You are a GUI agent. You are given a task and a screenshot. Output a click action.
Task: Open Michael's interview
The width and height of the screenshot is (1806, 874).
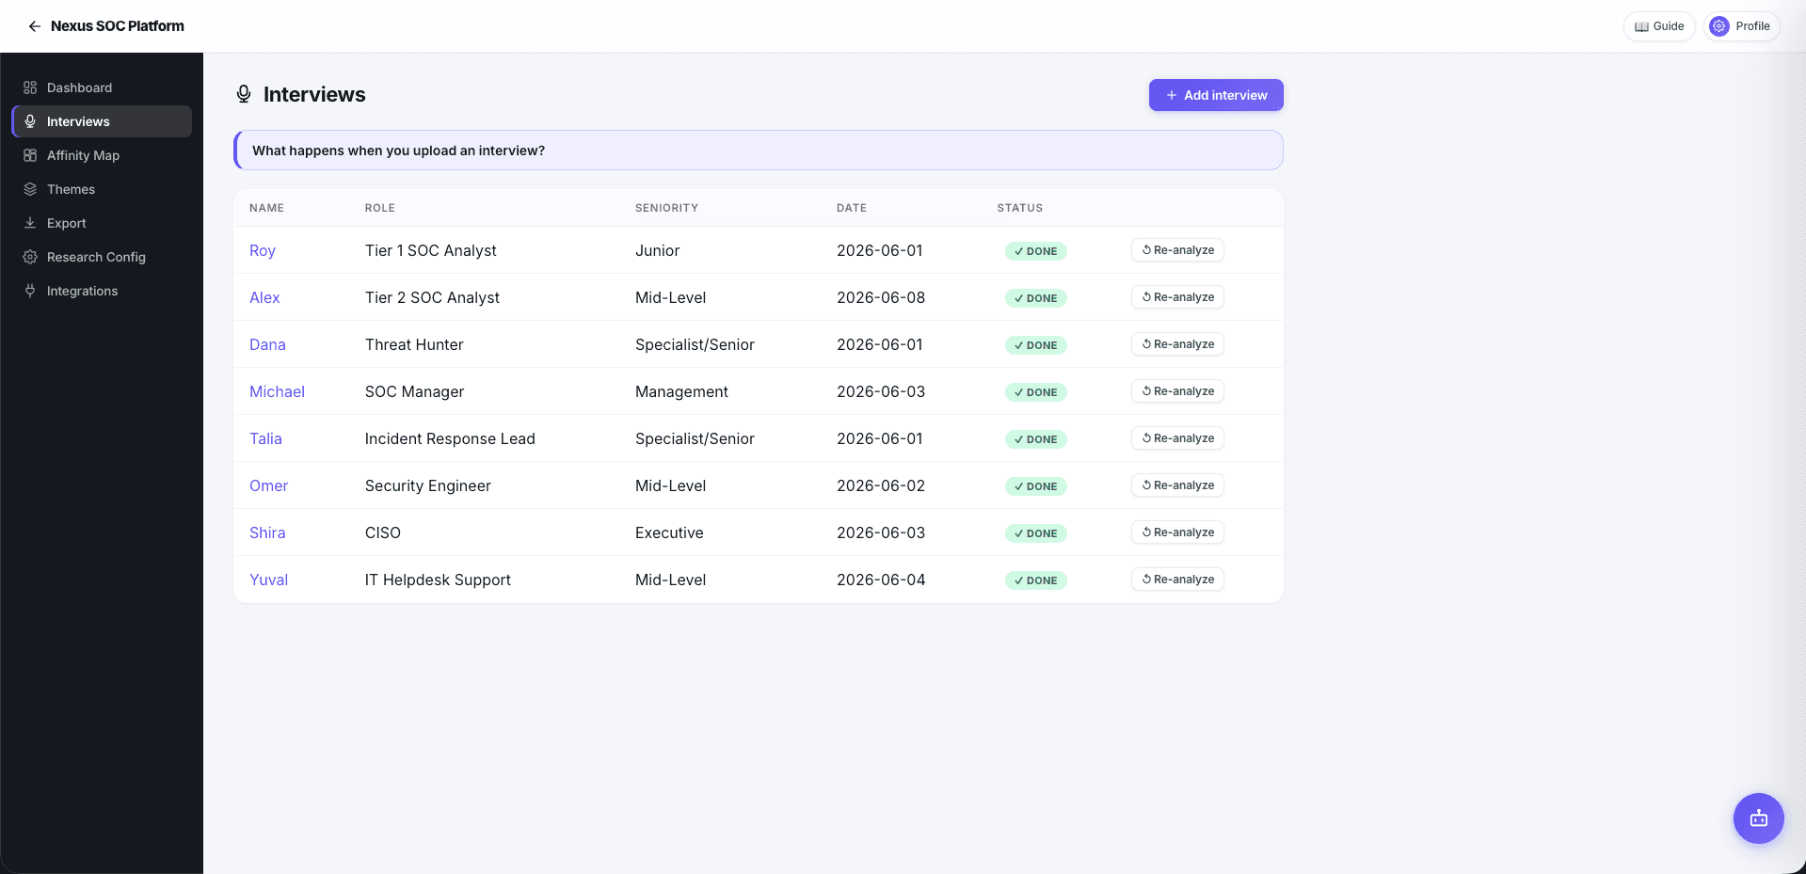pyautogui.click(x=277, y=391)
